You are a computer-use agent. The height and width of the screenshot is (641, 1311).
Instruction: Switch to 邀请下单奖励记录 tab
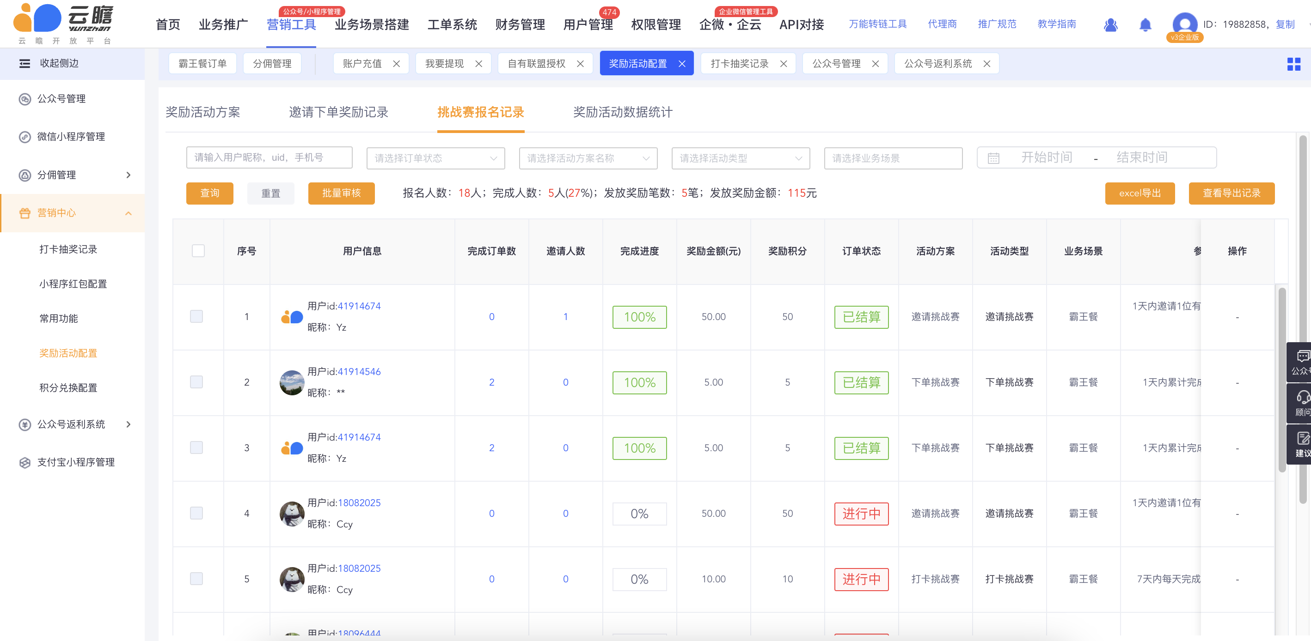338,112
